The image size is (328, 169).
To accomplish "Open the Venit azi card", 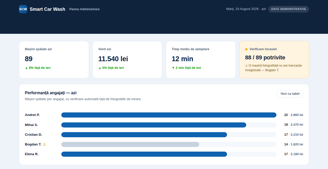I will [x=127, y=60].
